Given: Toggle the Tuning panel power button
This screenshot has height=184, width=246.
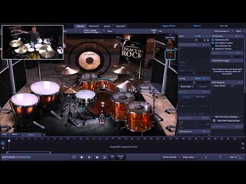Looking at the screenshot, I should click(x=203, y=79).
